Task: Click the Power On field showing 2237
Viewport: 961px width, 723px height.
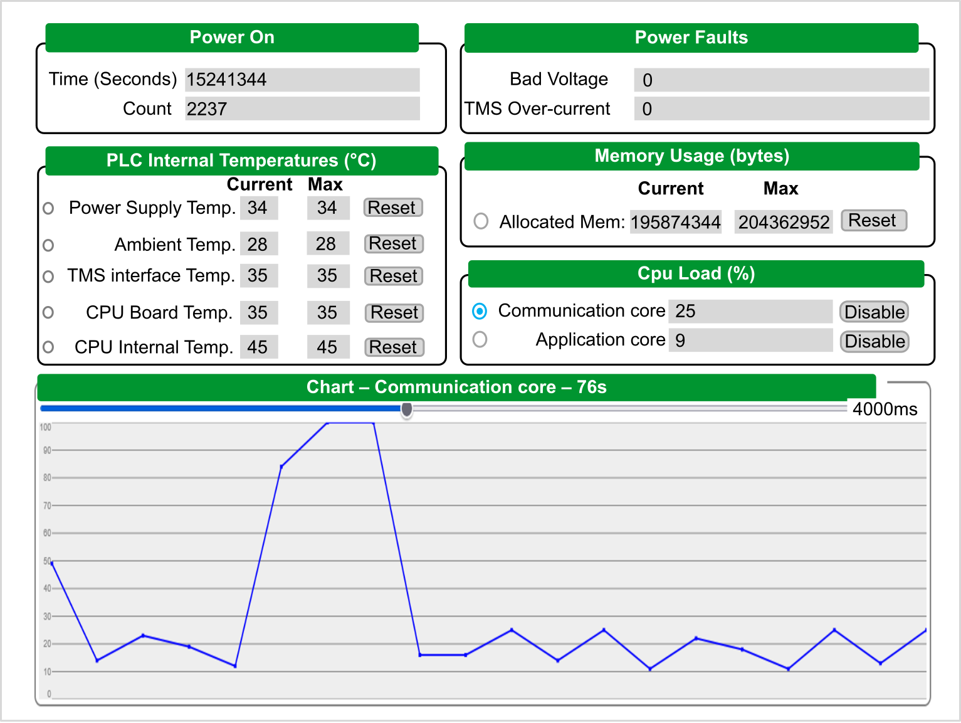Action: point(302,108)
